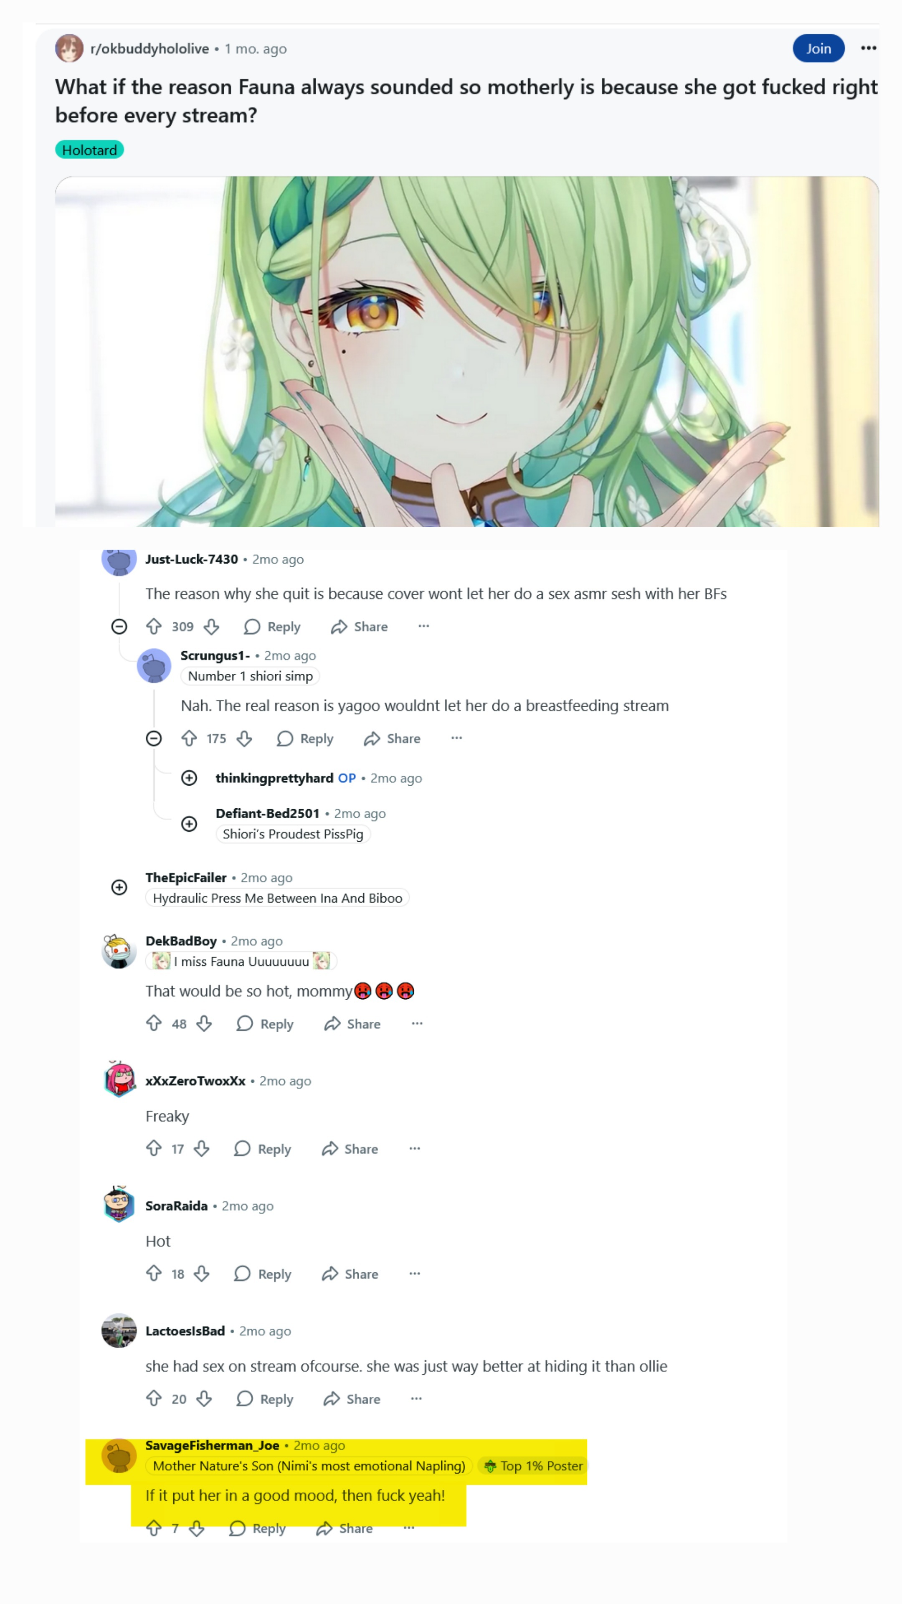
Task: Collapse Scrungus1-'s reply thread
Action: [154, 739]
